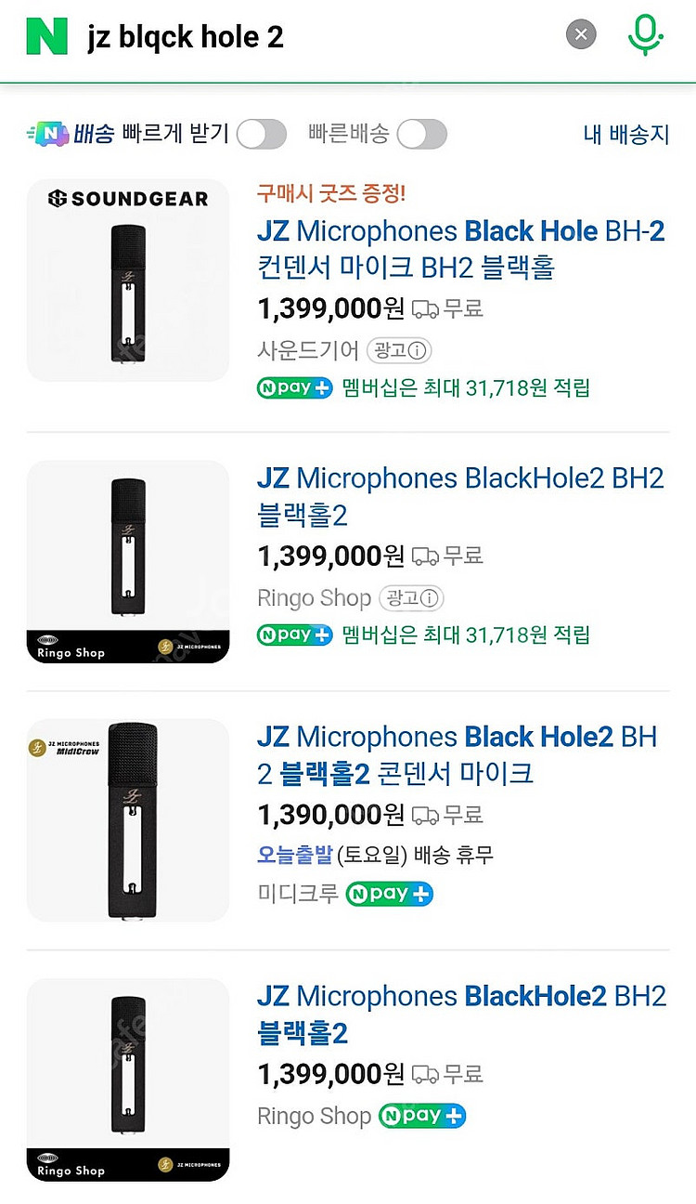Start voice search with microphone icon
696x1204 pixels.
pyautogui.click(x=644, y=36)
